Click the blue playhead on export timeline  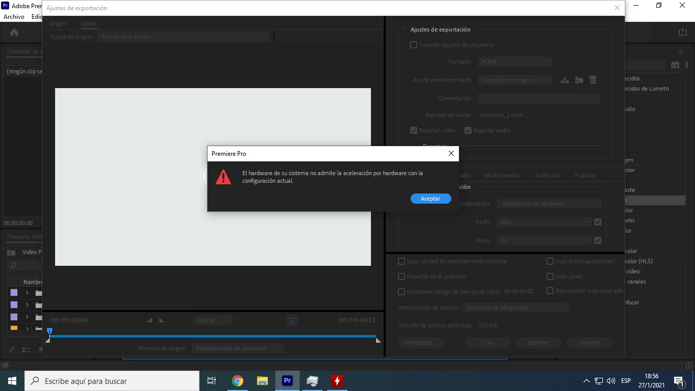coord(49,331)
